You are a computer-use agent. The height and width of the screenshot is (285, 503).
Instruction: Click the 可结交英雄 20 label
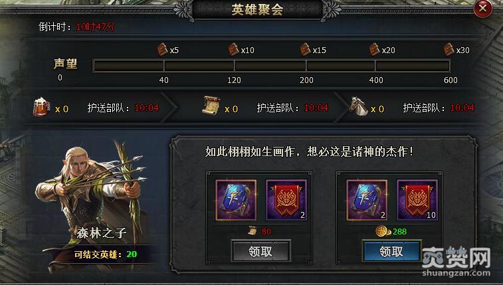tap(105, 254)
